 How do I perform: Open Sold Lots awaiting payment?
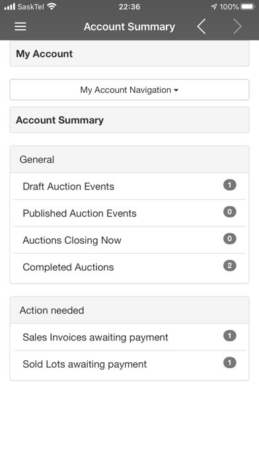(129, 364)
